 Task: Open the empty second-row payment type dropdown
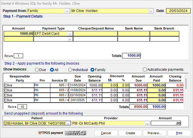[70, 39]
